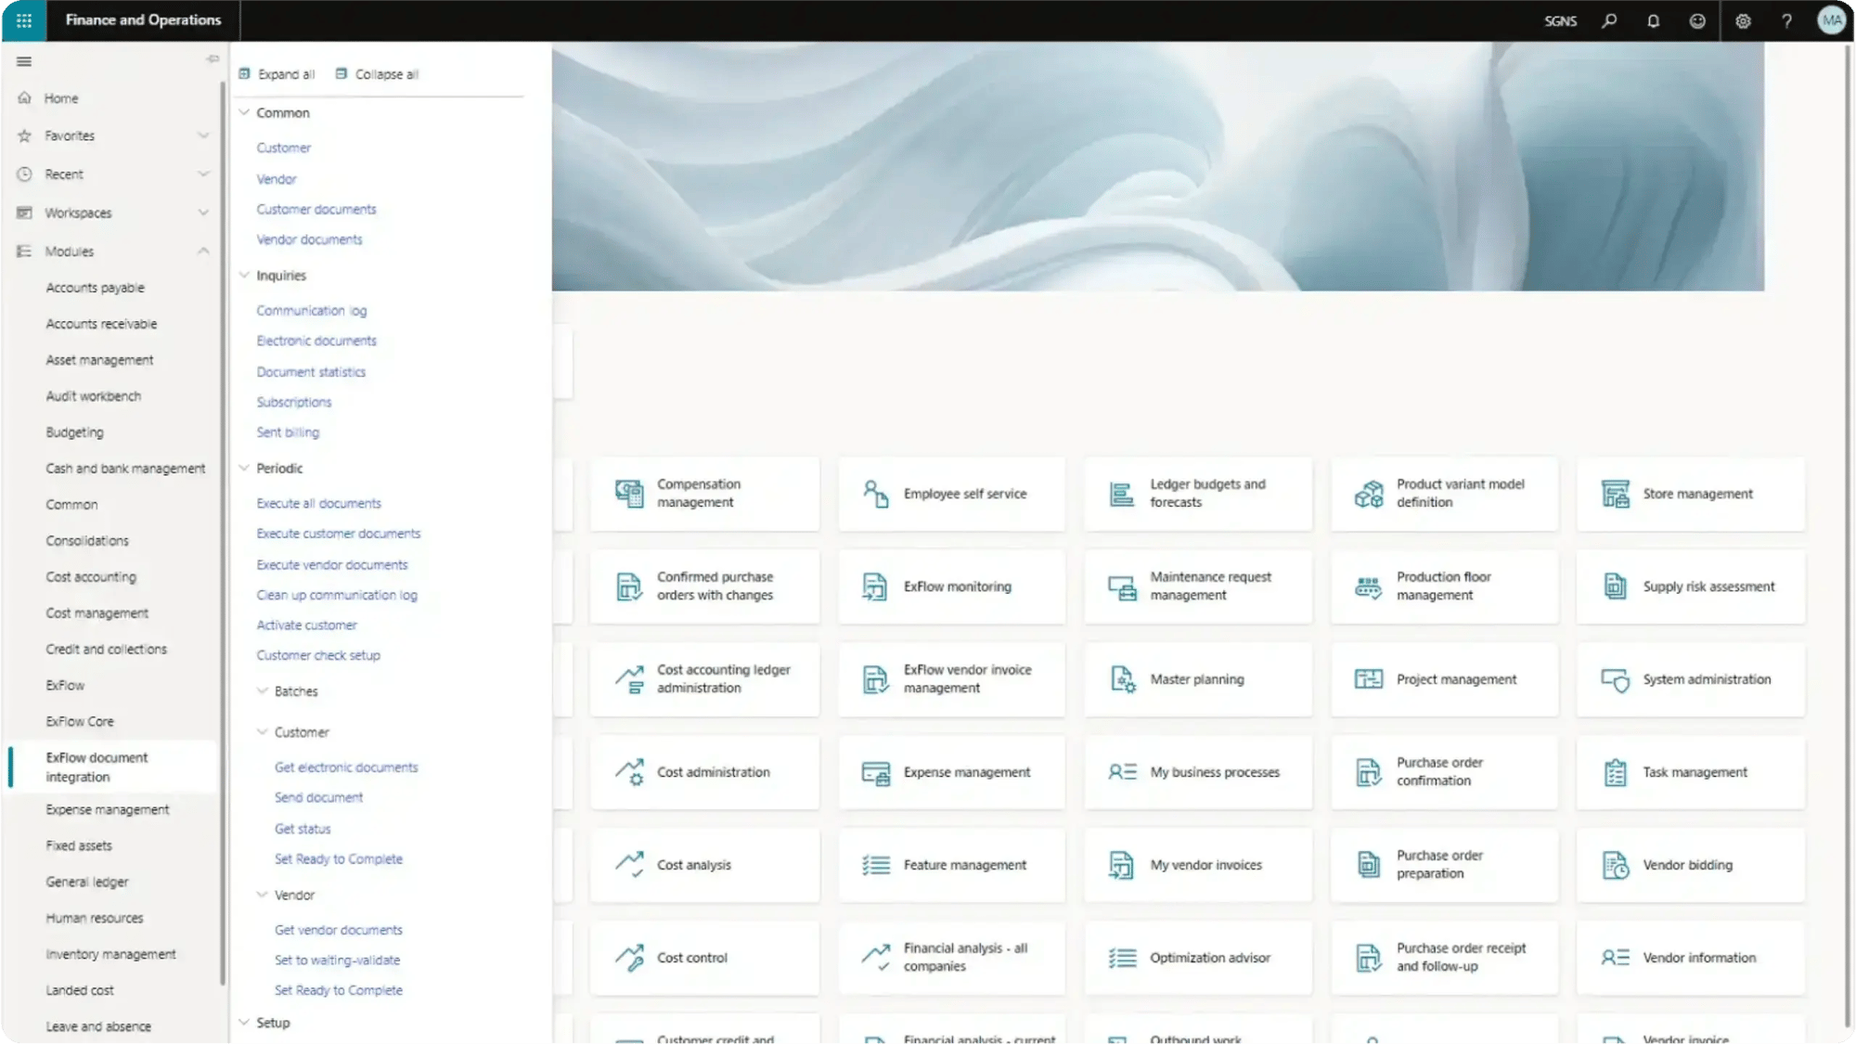Click the MA user avatar
Image resolution: width=1856 pixels, height=1044 pixels.
1830,20
